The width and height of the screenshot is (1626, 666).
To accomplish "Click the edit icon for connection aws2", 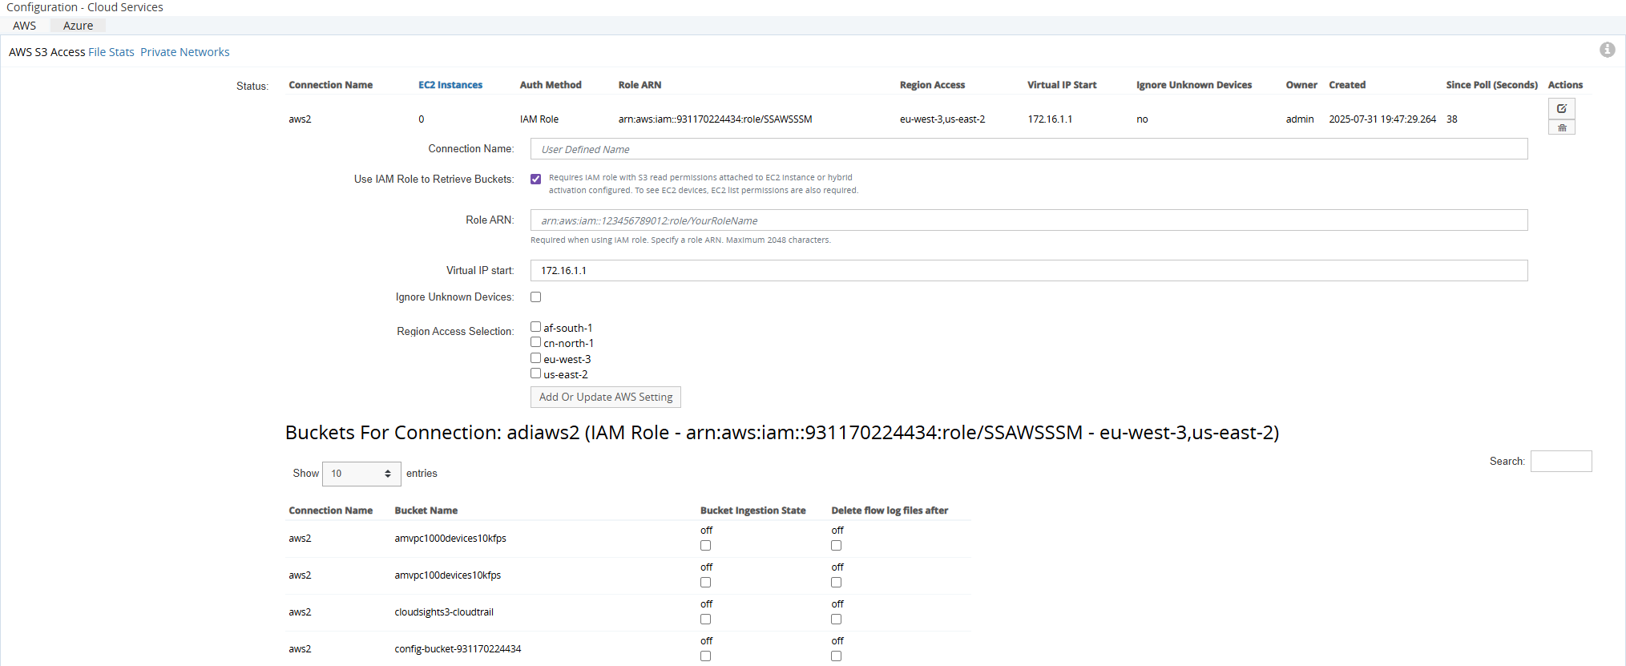I will click(x=1561, y=108).
